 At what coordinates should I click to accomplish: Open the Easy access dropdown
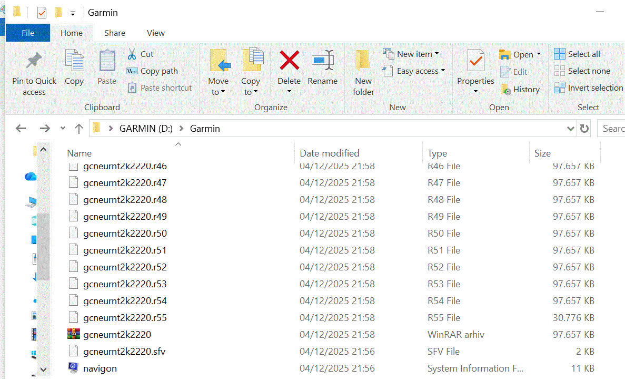pyautogui.click(x=414, y=71)
